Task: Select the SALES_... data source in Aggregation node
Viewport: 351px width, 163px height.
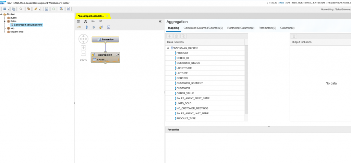Action: point(106,59)
